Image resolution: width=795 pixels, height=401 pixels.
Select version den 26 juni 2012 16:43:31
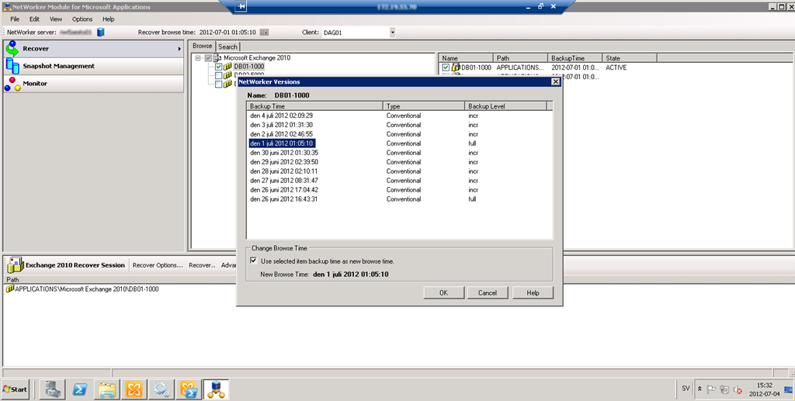tap(284, 199)
